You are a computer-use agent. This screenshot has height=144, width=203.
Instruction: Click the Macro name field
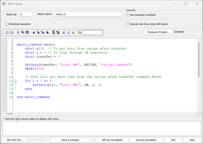[88, 14]
